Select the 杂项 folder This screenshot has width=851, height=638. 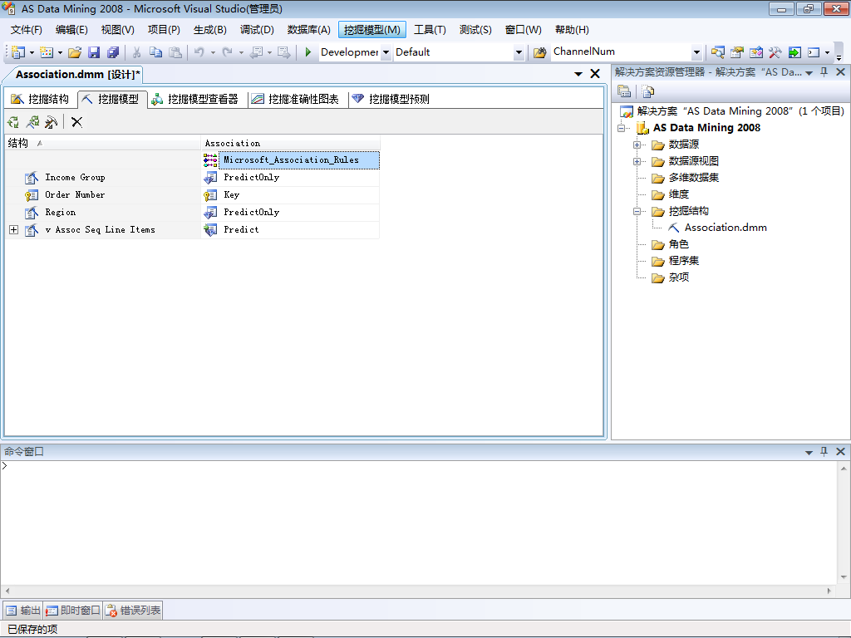tap(678, 277)
